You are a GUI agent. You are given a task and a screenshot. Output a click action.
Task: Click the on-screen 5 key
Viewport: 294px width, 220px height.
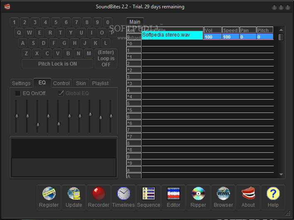pos(56,22)
